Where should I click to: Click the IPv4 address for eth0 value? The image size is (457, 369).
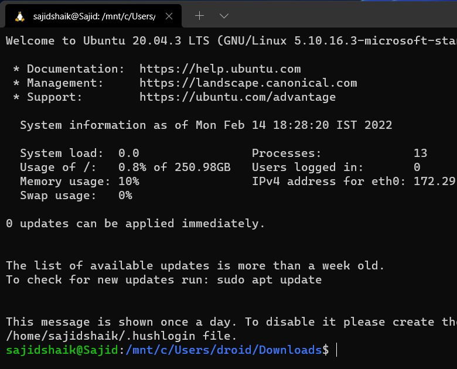[x=435, y=182]
